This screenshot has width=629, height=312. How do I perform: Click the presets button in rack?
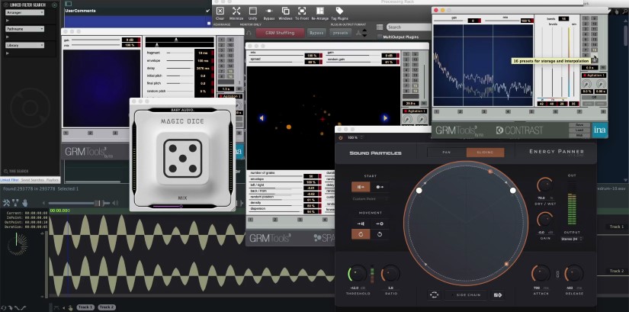(x=341, y=33)
